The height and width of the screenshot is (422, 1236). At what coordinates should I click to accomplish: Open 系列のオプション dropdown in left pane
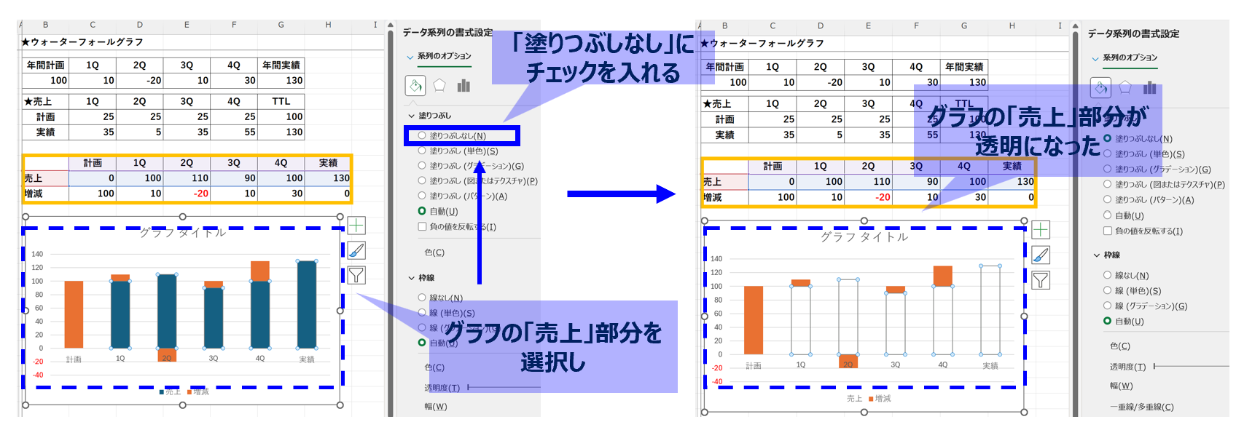pyautogui.click(x=439, y=56)
